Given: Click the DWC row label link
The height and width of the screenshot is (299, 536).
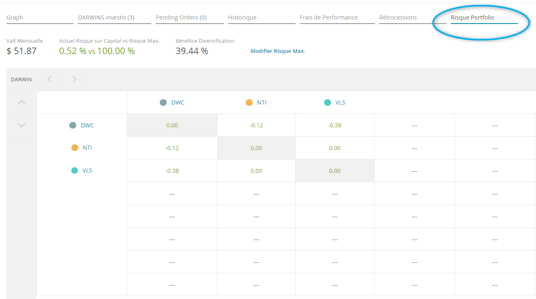Looking at the screenshot, I should coord(87,125).
